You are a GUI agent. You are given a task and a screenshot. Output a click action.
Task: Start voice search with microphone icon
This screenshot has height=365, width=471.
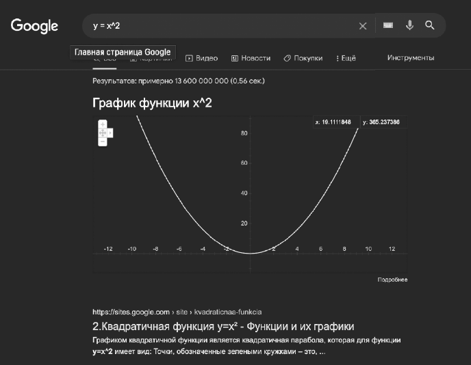click(409, 25)
